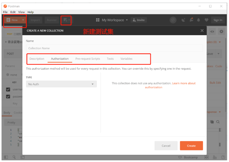The height and width of the screenshot is (162, 229).
Task: Open Bootcamp in the status bar
Action: [188, 157]
